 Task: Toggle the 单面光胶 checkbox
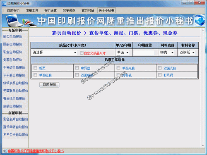pyautogui.click(x=118, y=68)
